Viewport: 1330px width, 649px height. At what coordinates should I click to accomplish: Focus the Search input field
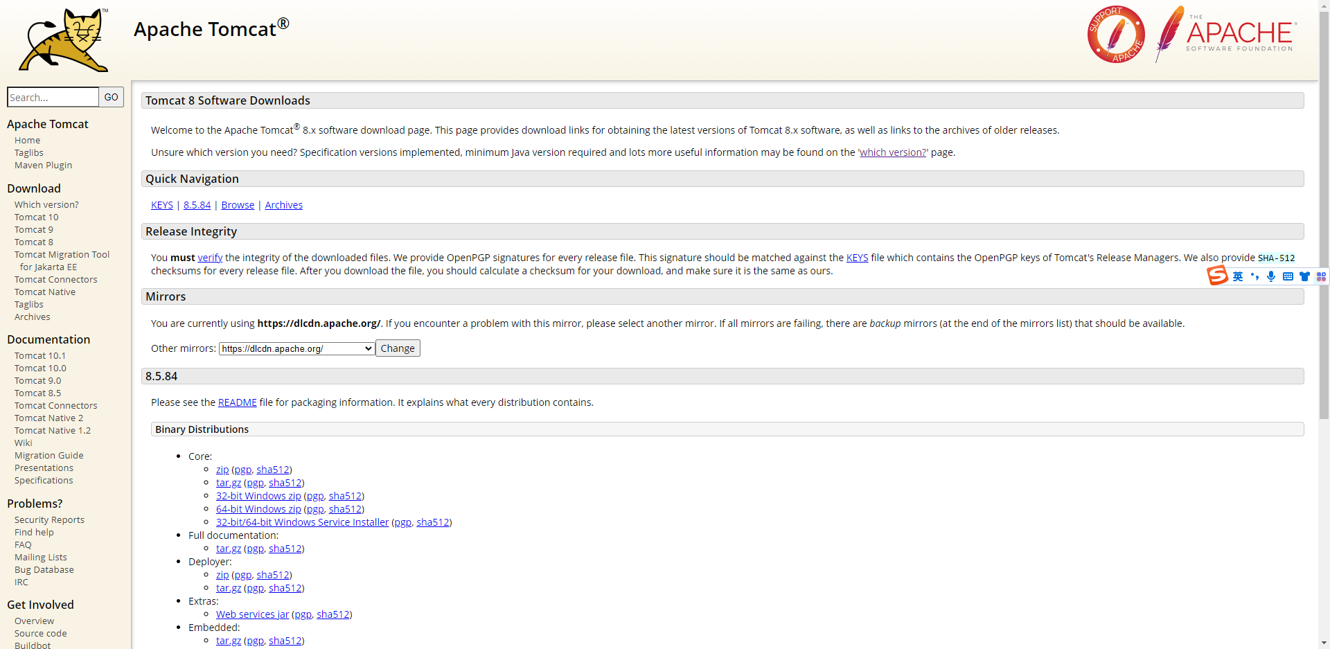click(53, 97)
